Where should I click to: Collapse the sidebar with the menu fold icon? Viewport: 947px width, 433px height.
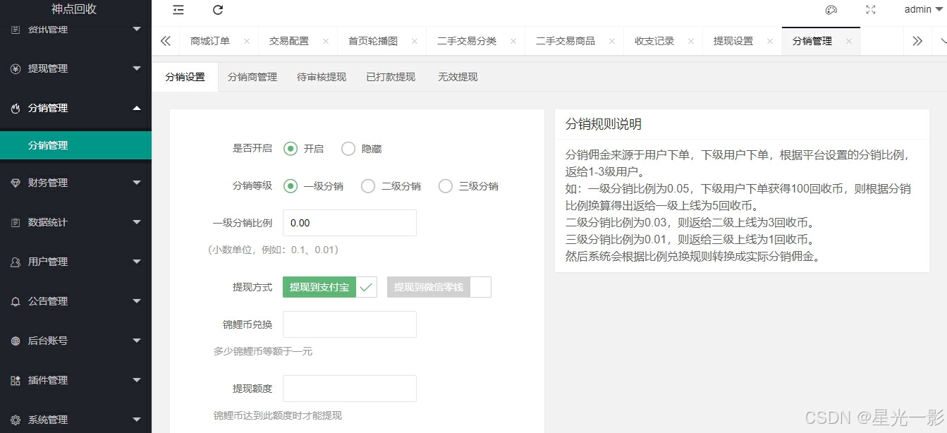[x=178, y=10]
